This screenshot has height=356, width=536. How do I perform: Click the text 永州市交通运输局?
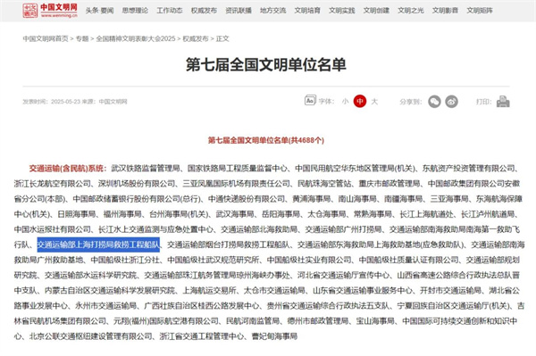click(x=105, y=306)
